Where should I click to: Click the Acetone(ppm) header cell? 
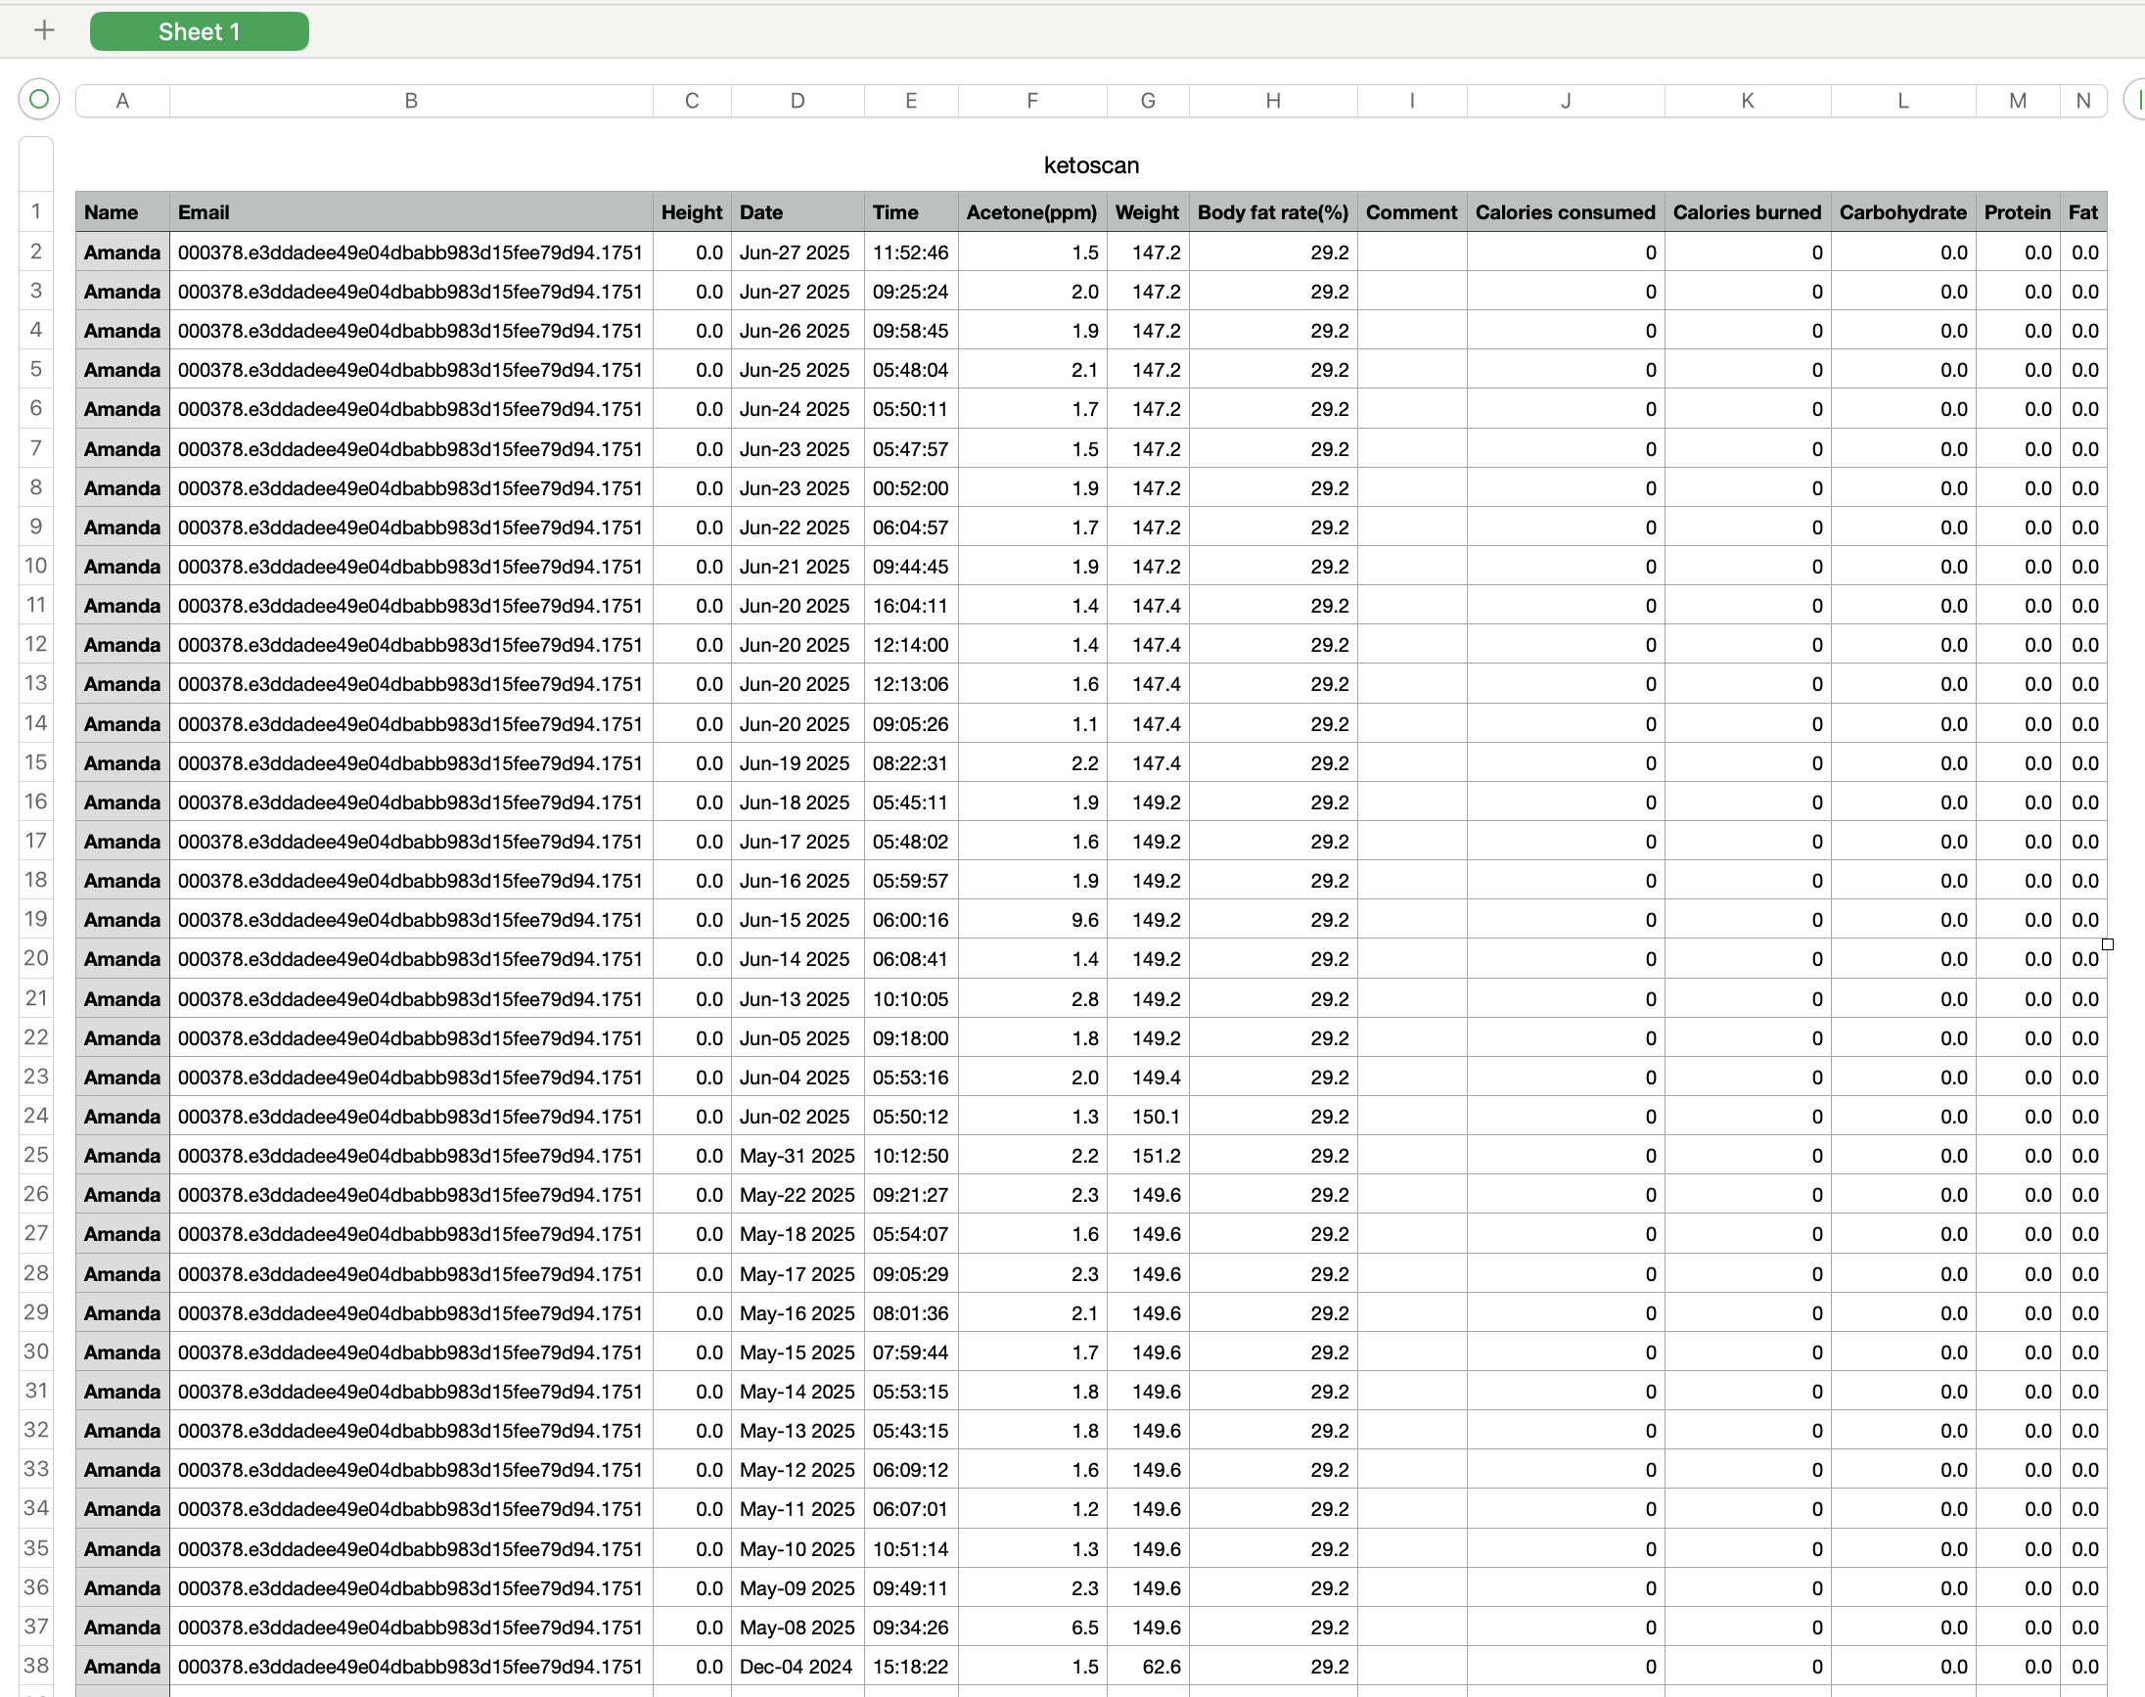1032,211
